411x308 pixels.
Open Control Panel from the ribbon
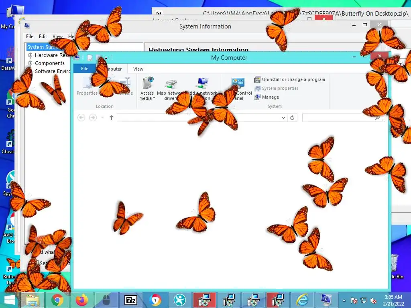tap(238, 89)
